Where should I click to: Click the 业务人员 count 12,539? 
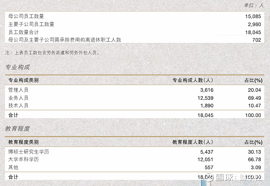click(205, 98)
